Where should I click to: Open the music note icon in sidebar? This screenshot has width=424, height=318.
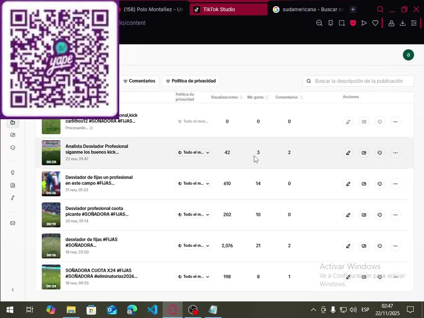coord(13,198)
